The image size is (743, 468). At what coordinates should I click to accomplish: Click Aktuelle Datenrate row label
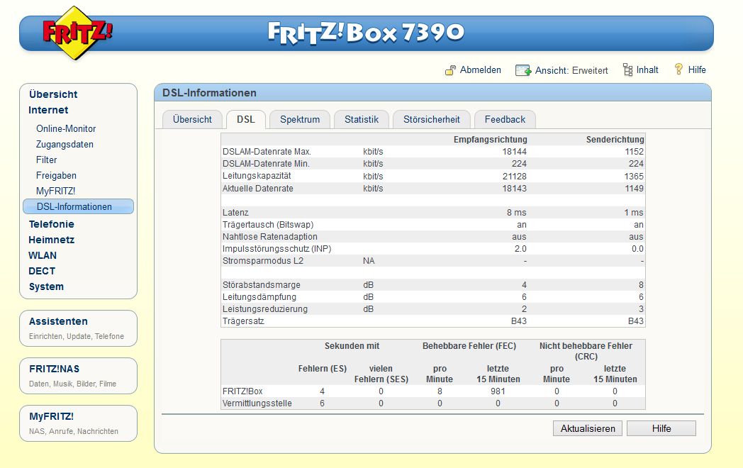tap(258, 188)
